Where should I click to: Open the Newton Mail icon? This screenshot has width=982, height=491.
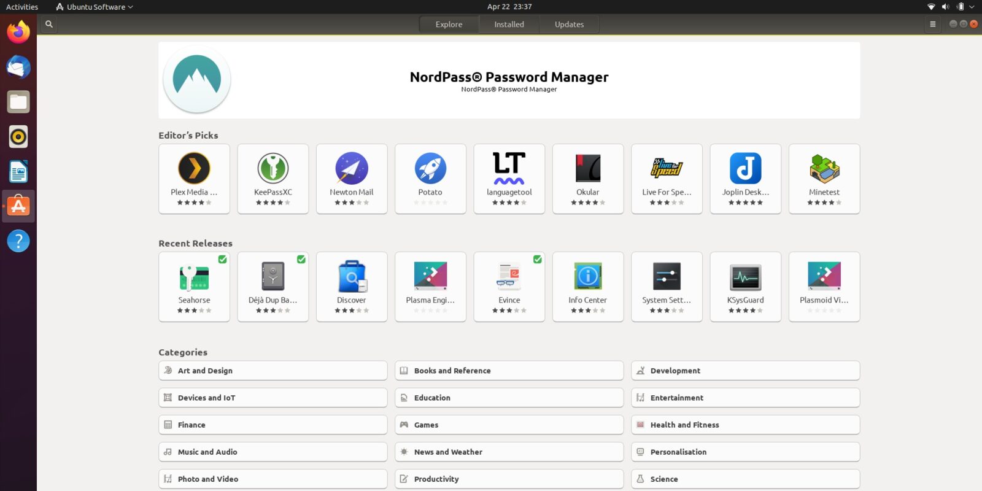click(x=352, y=169)
